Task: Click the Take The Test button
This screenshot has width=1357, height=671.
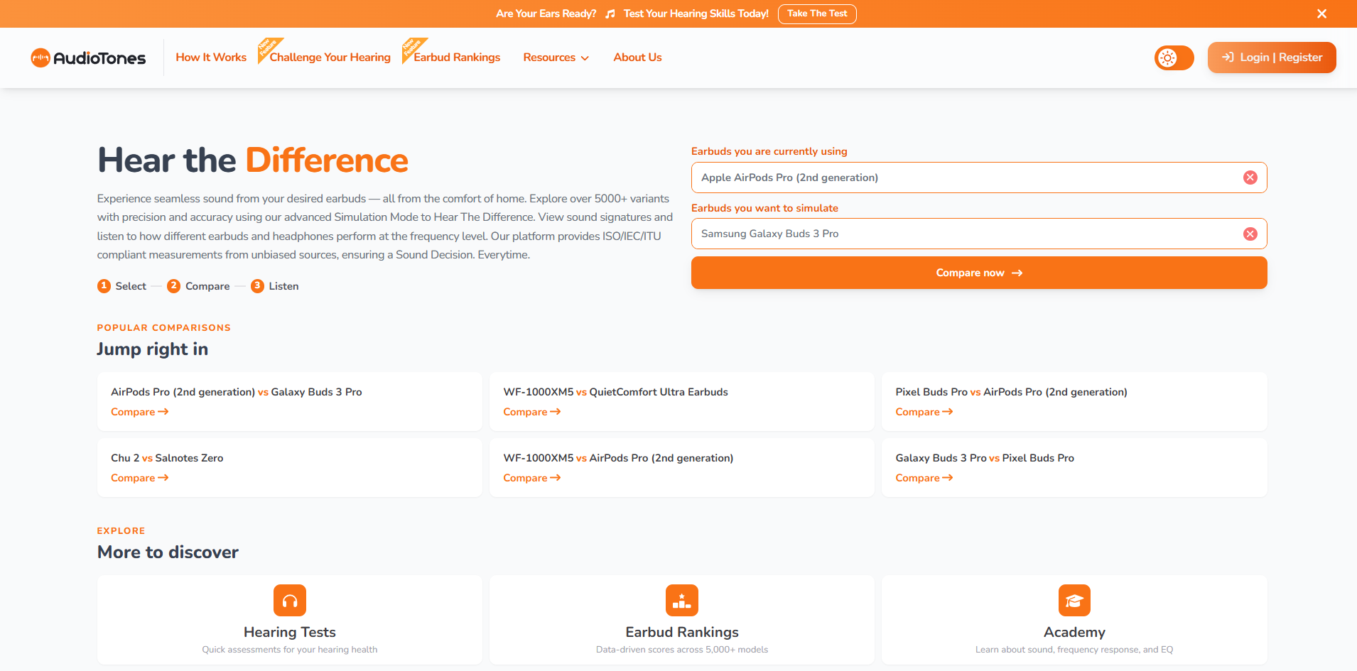Action: 817,13
